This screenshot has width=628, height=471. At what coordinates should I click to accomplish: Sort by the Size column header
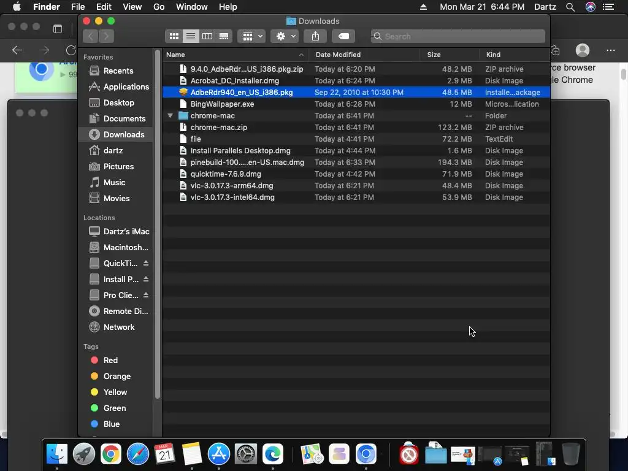coord(450,55)
